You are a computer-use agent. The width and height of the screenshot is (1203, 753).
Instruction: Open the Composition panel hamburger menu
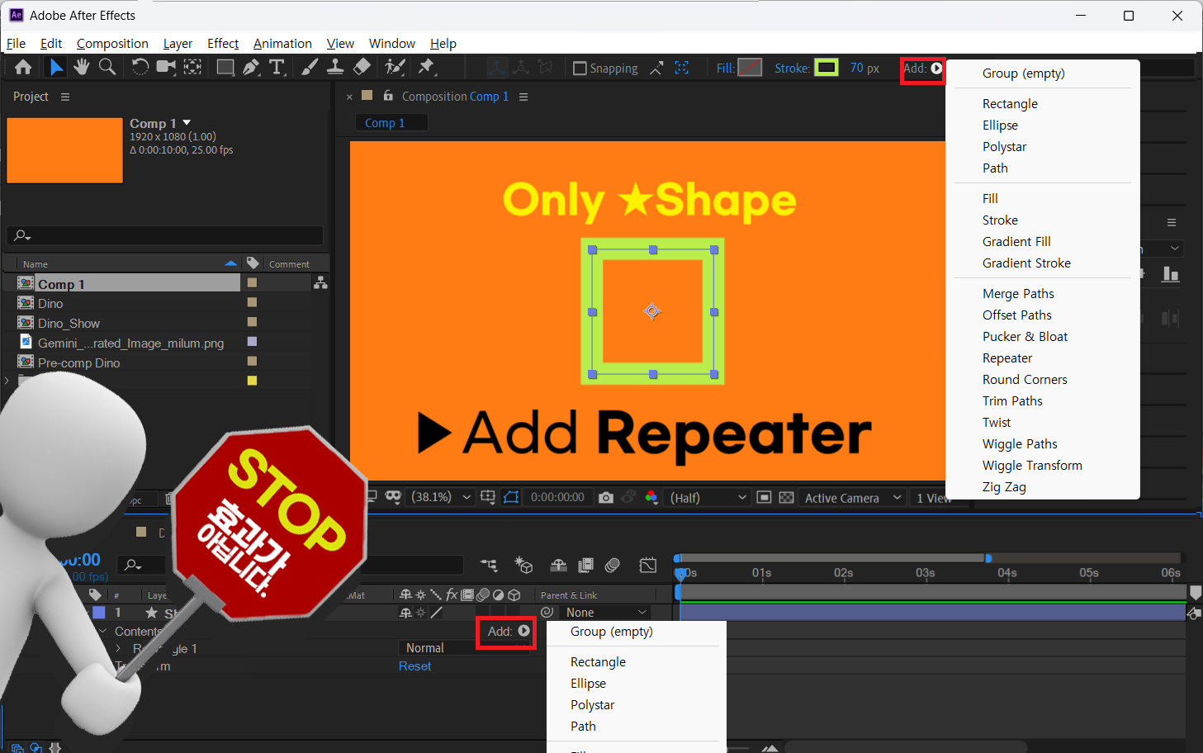[x=523, y=97]
